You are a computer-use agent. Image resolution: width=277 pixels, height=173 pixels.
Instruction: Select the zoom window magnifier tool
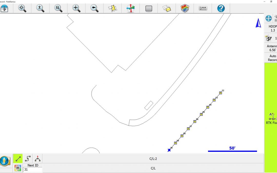[x=58, y=8]
